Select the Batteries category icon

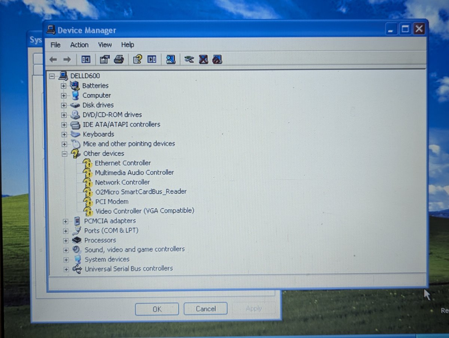(x=75, y=86)
